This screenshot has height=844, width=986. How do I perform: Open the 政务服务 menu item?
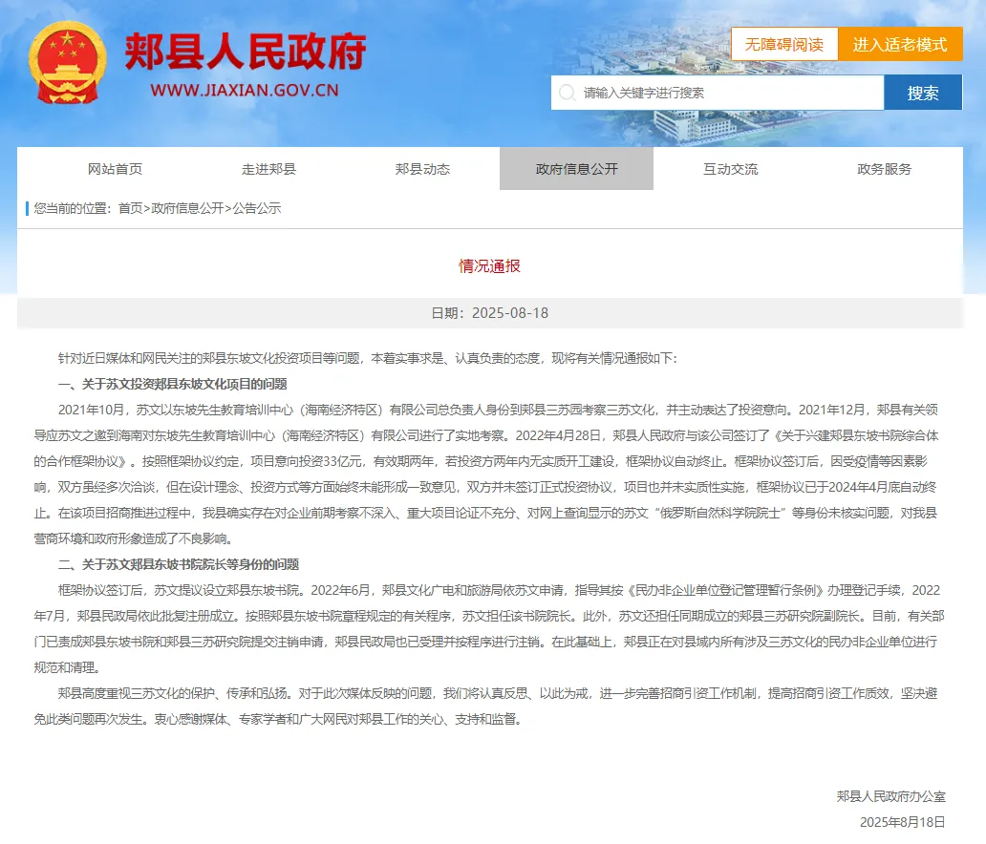tap(884, 168)
